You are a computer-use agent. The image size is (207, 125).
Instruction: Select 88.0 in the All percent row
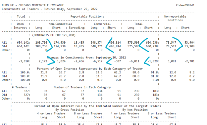click(136, 72)
